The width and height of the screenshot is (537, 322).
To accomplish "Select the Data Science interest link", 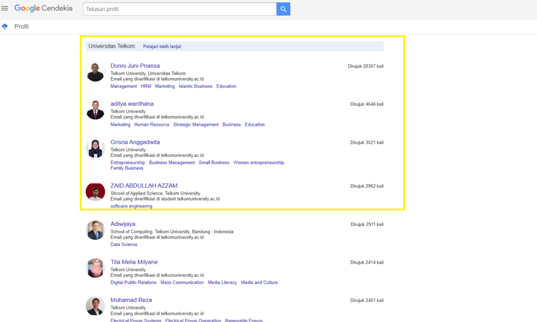I will [124, 244].
